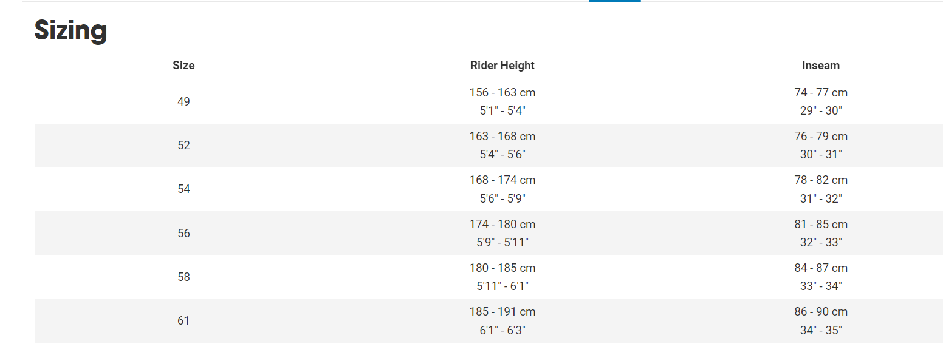Viewport: 943px width, 355px height.
Task: Click the 86 - 90 cm inseam value
Action: tap(820, 312)
